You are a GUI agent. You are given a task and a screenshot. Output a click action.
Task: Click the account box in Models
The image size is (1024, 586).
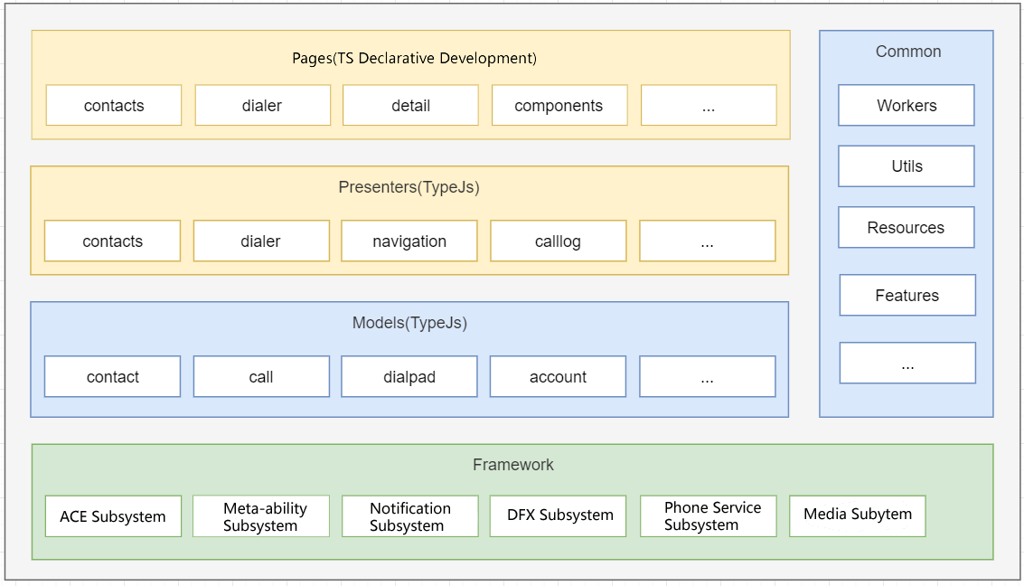click(x=558, y=377)
